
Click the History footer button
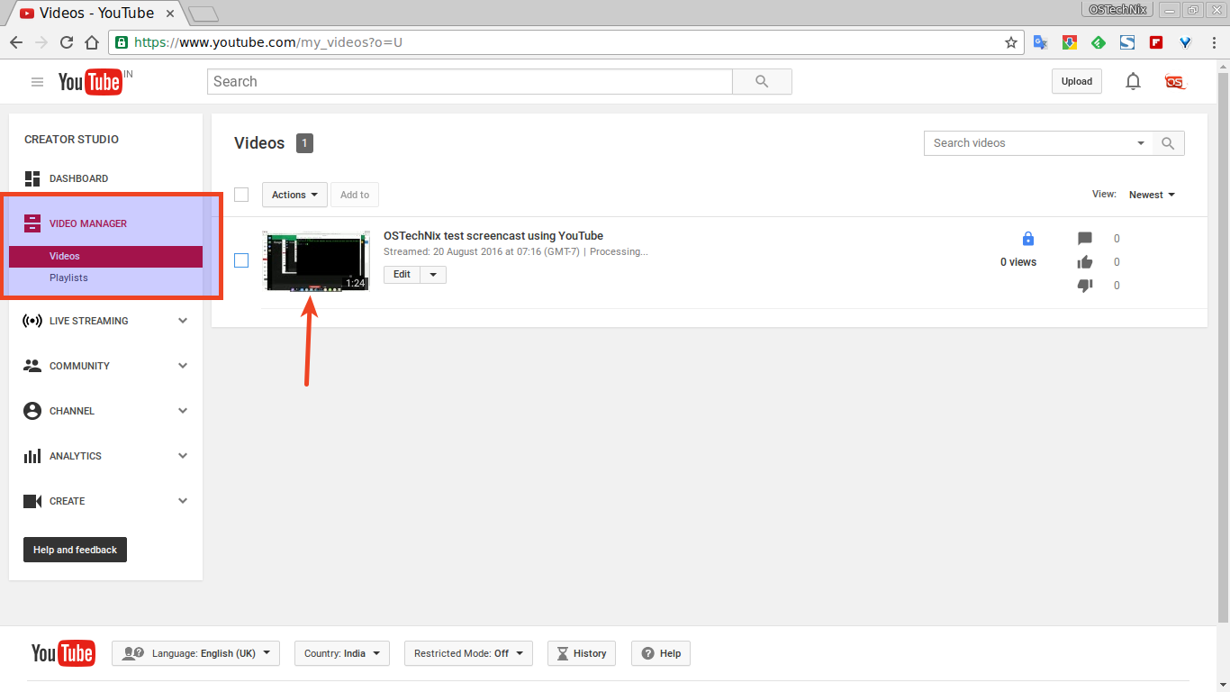click(x=582, y=653)
